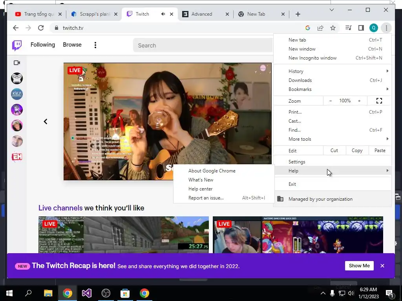The width and height of the screenshot is (402, 301).
Task: Expand the History submenu
Action: (x=333, y=71)
